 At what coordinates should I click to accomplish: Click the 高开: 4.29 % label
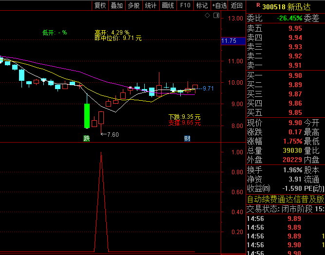[x=112, y=33]
